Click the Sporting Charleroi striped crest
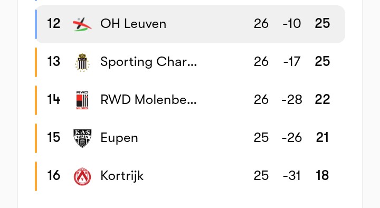Screen dimensions: 380x208 [x=82, y=62]
